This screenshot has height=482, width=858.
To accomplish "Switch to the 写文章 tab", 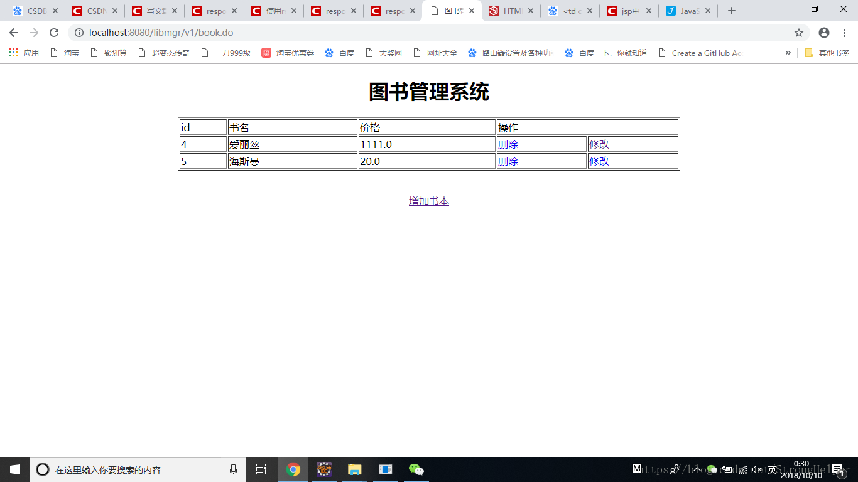I will click(155, 11).
